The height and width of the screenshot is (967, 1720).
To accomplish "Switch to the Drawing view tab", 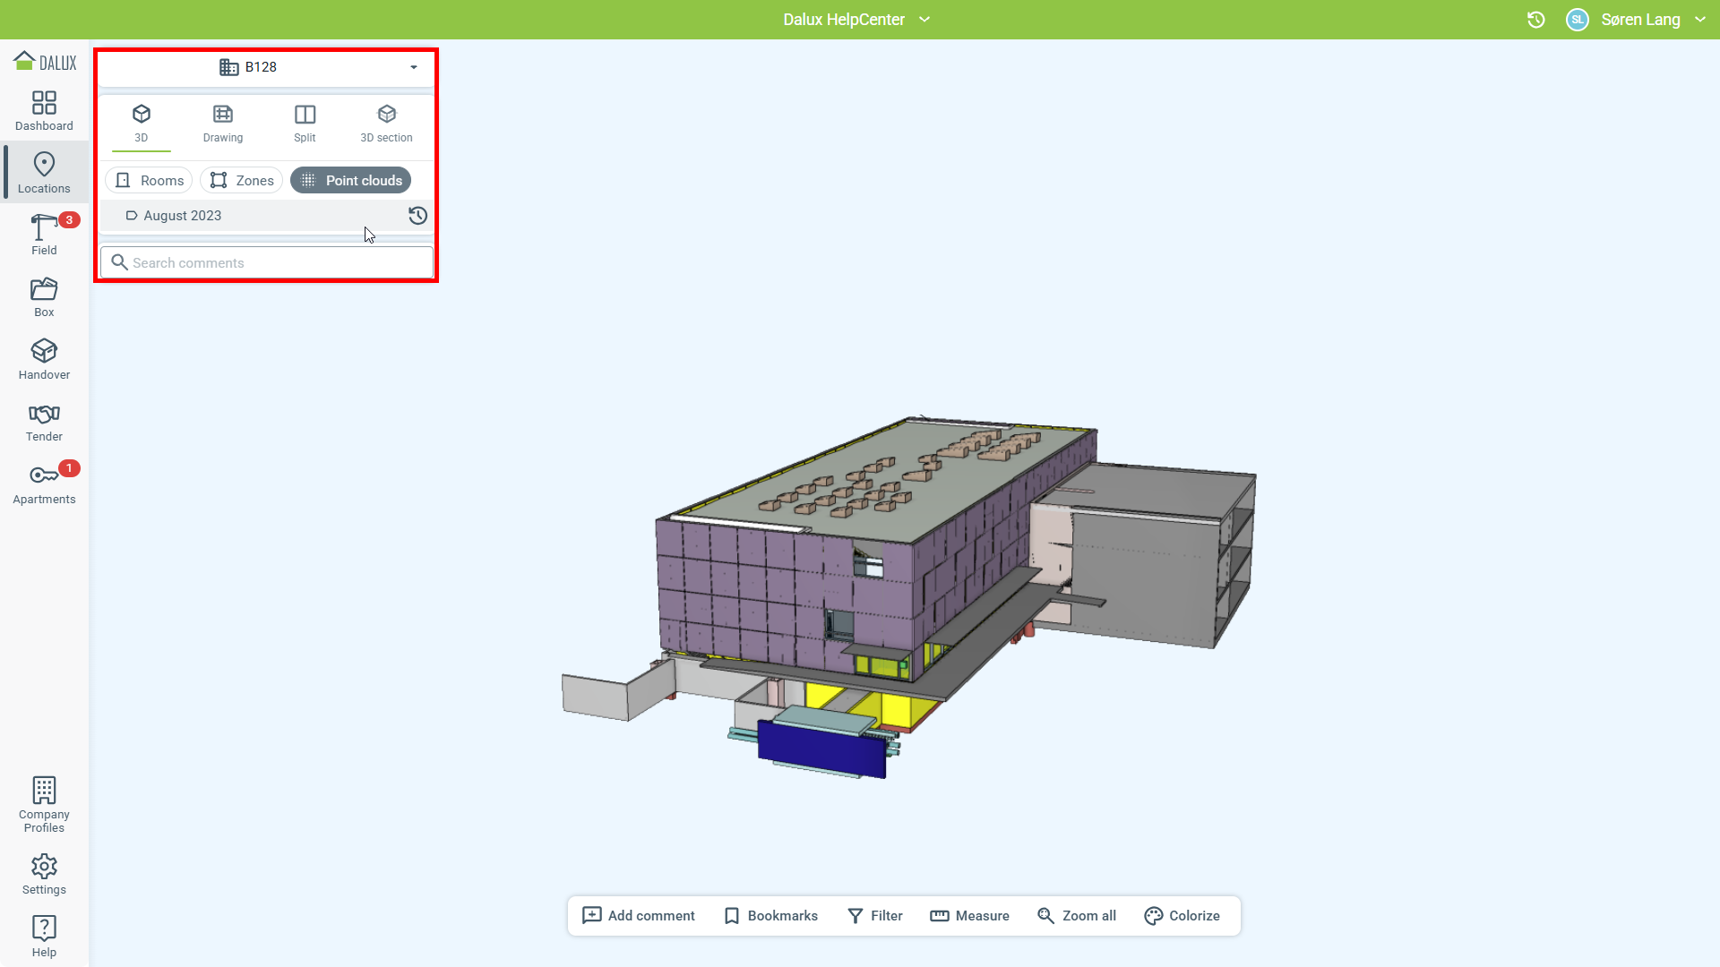I will 223,124.
